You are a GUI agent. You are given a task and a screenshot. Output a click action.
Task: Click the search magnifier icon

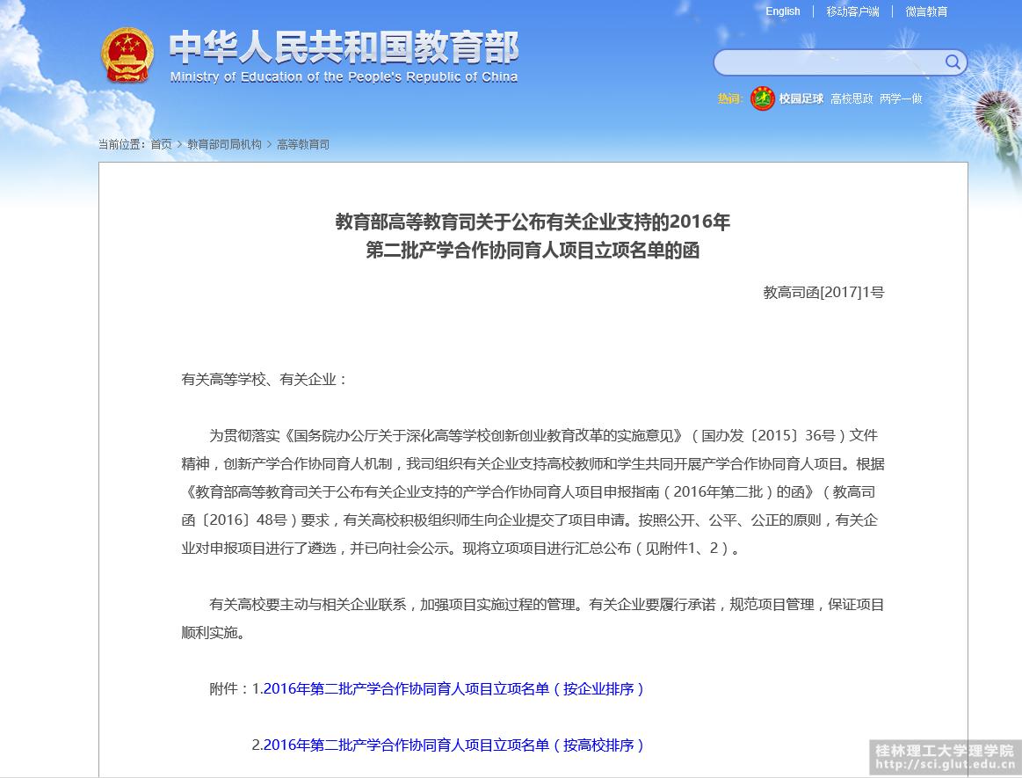(x=953, y=62)
